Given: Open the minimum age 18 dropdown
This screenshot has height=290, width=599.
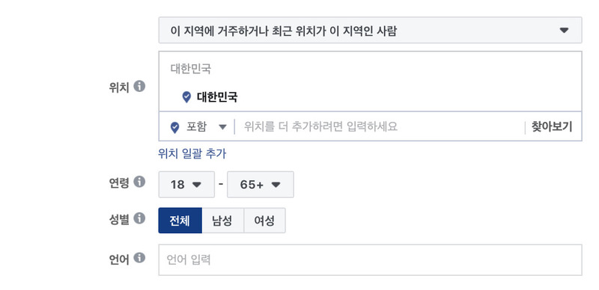Looking at the screenshot, I should (x=186, y=185).
